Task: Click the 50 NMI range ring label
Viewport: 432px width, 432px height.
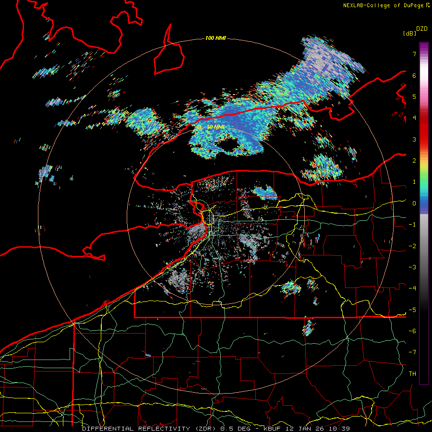Action: [x=216, y=127]
